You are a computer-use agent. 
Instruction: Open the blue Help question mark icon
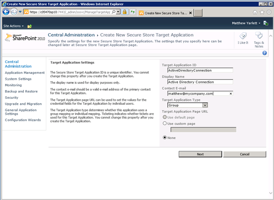tap(265, 53)
